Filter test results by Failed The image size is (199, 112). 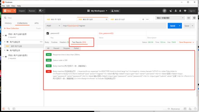tap(76, 48)
